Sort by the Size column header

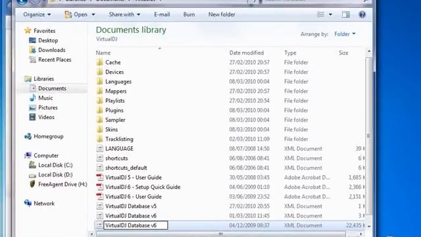pos(343,53)
